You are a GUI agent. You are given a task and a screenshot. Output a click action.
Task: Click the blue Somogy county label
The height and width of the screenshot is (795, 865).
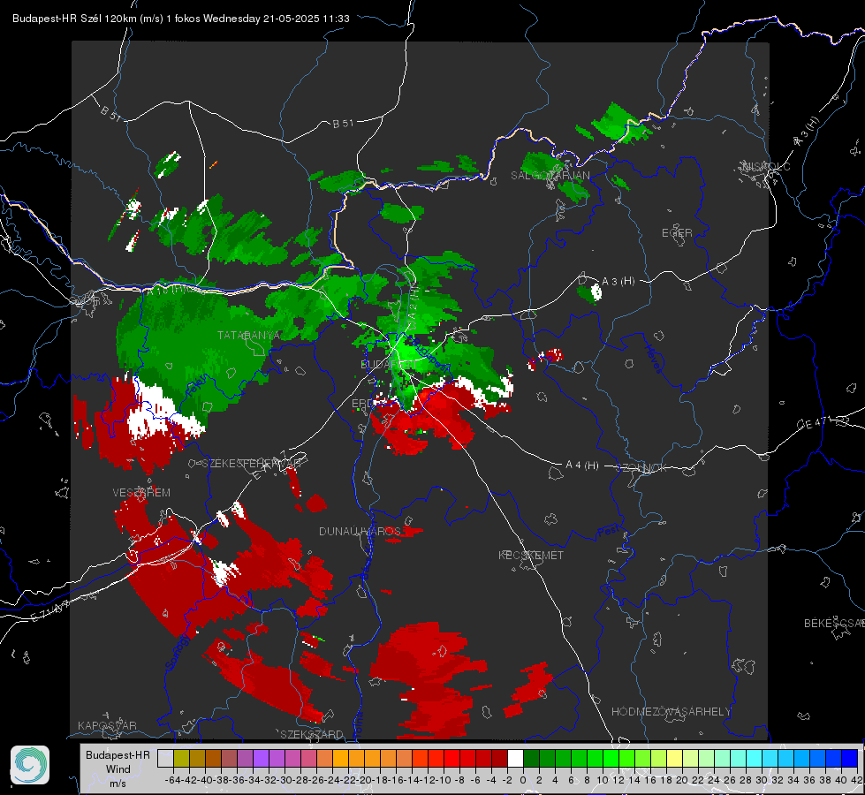coord(177,652)
